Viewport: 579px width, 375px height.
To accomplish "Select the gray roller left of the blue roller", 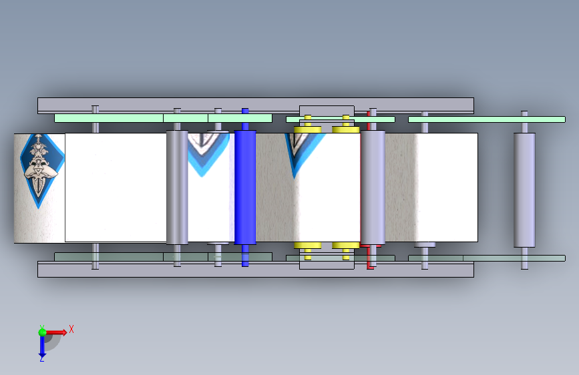I will pos(177,187).
